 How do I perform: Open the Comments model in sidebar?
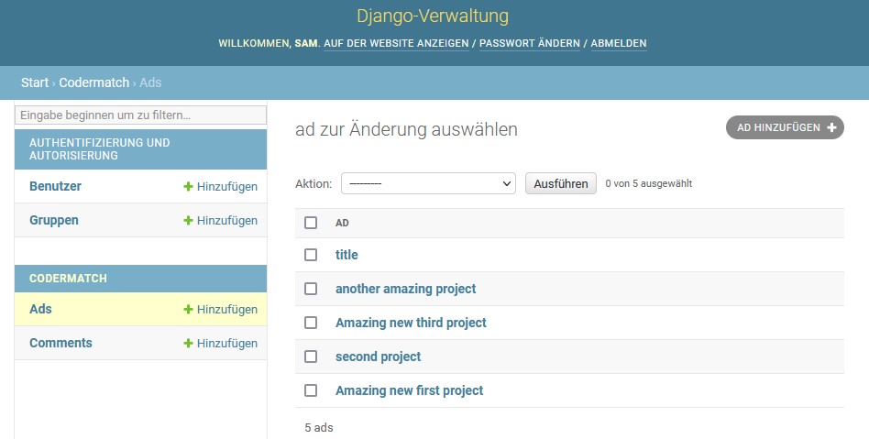tap(61, 343)
